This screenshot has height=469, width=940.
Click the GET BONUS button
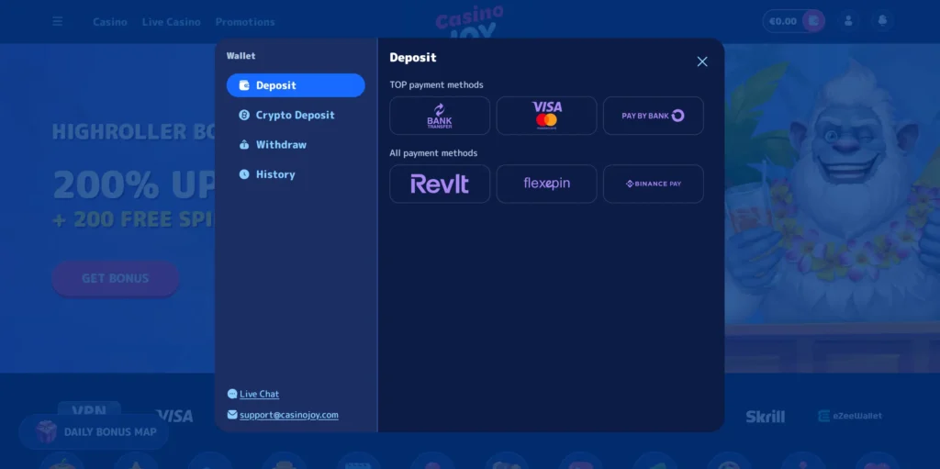tap(115, 278)
